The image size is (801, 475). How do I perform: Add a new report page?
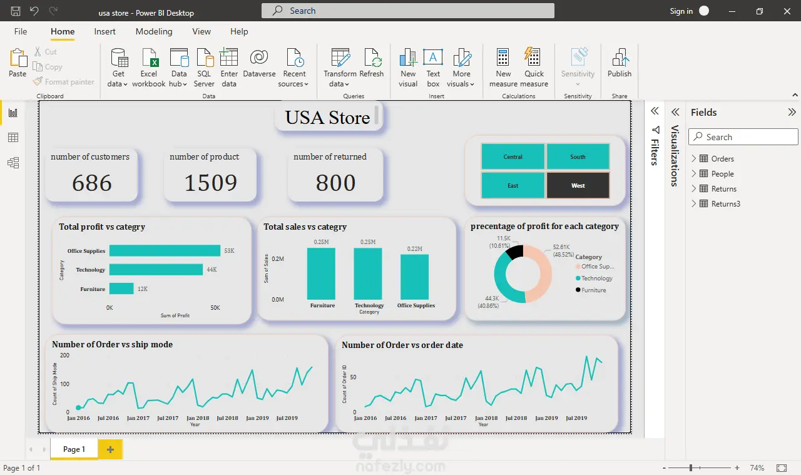point(110,449)
